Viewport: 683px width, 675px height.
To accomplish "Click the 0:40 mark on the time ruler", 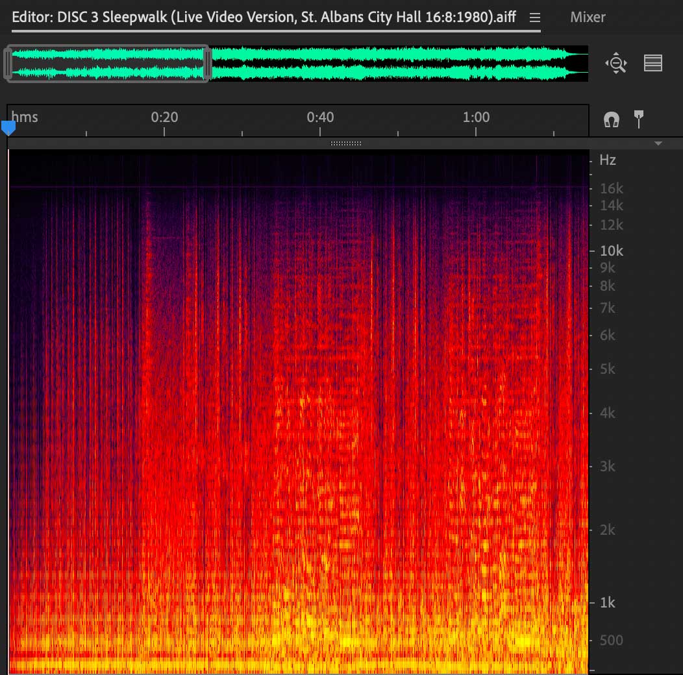I will pyautogui.click(x=320, y=117).
